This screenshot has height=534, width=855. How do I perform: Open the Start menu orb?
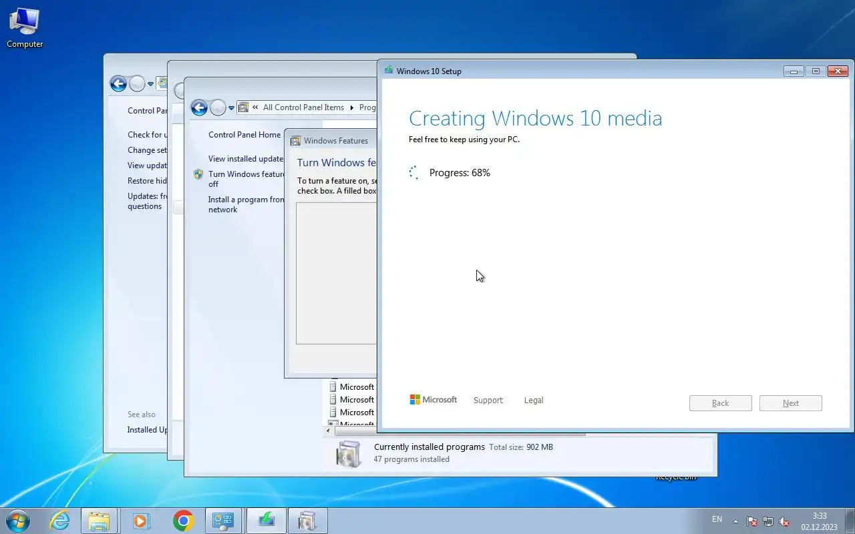[x=18, y=520]
